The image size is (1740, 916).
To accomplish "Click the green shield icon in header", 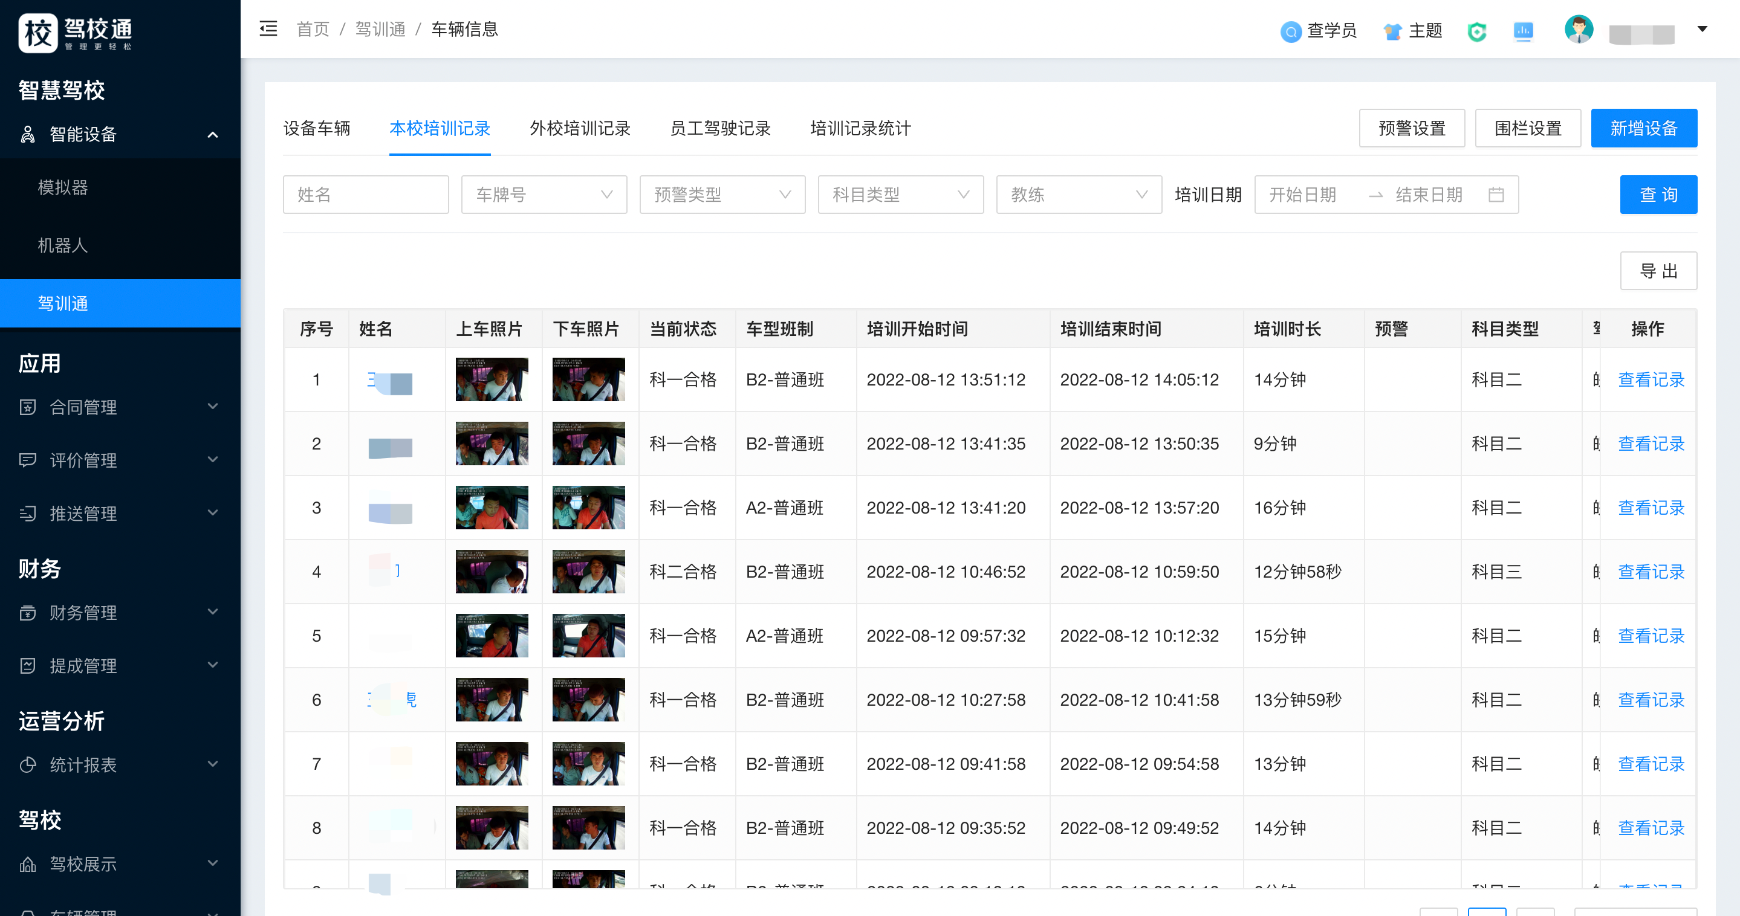I will pyautogui.click(x=1476, y=31).
